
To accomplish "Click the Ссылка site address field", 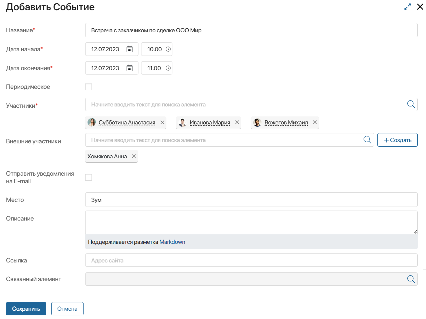I will (251, 260).
